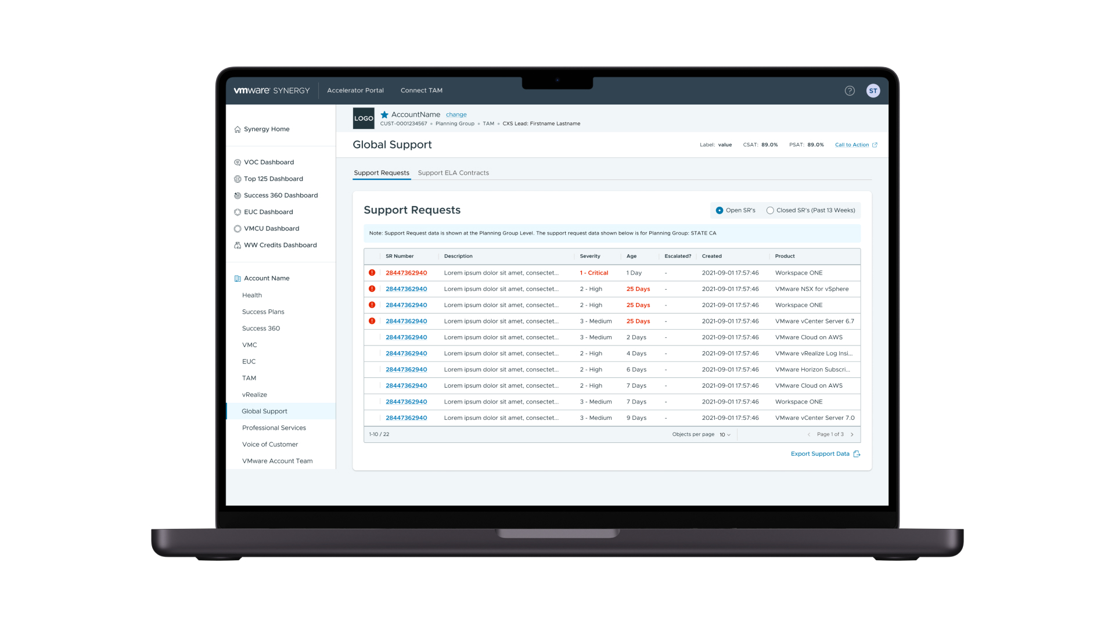Click the '9 Days' age cell

(x=636, y=418)
